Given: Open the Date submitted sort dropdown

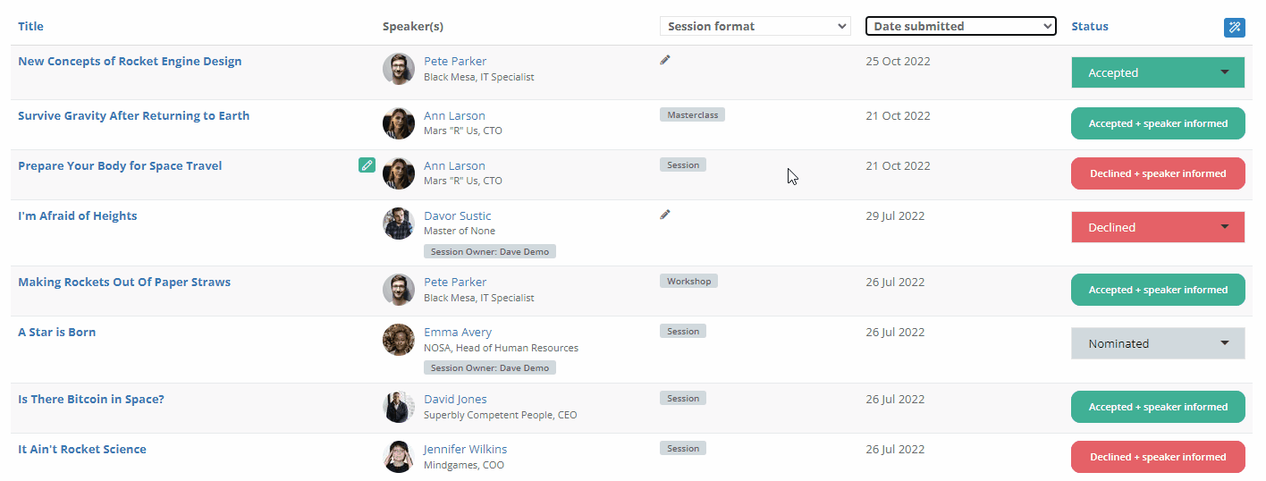Looking at the screenshot, I should pos(961,26).
